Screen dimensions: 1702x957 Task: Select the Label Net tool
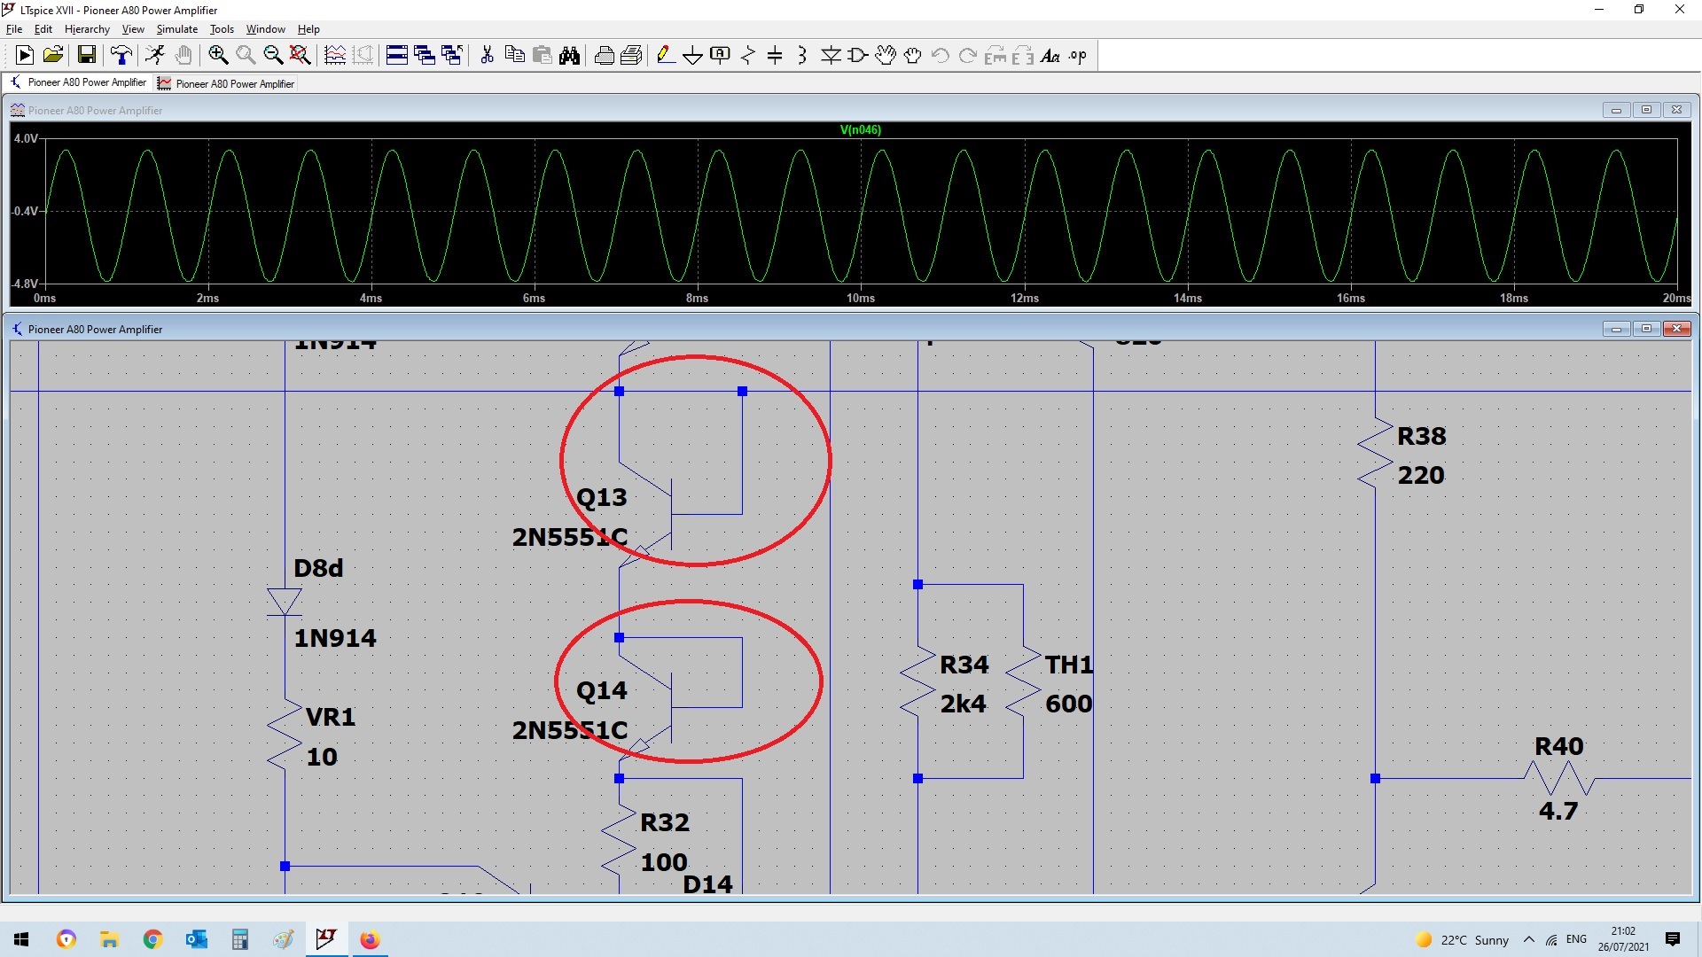point(721,56)
